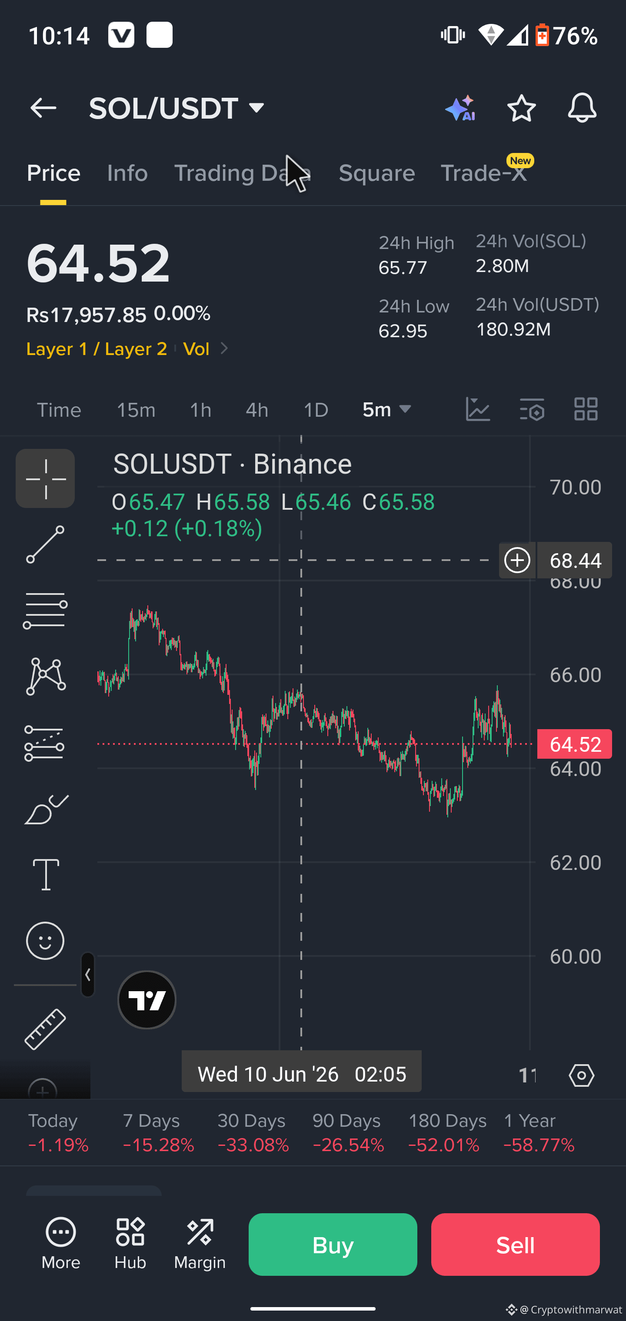
Task: Collapse the drawing toolbar with arrow handle
Action: tap(88, 974)
